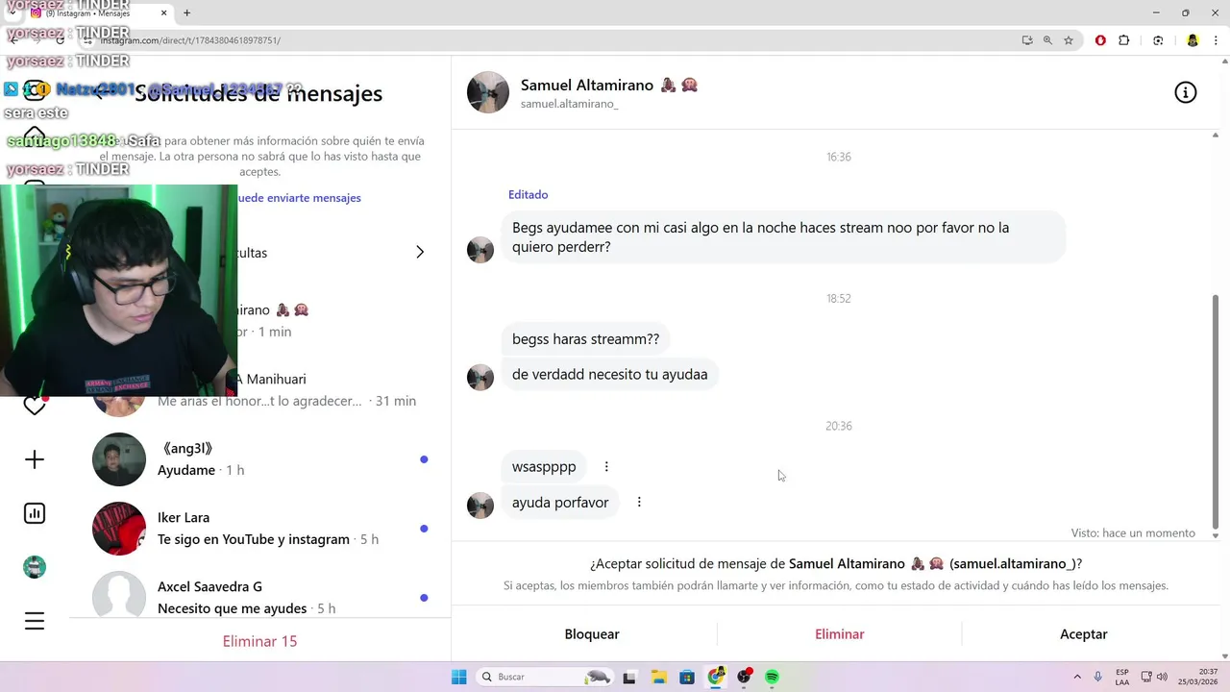Click the samuel.altamirano_ username in header
Screen dimensions: 1230x692
point(570,104)
